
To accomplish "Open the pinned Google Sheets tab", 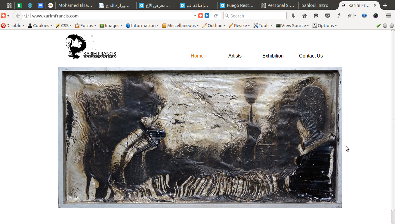I will tap(20, 5).
